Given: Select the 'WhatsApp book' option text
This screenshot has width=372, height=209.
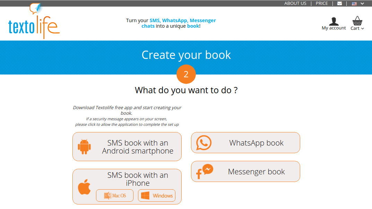Looking at the screenshot, I should pos(256,143).
